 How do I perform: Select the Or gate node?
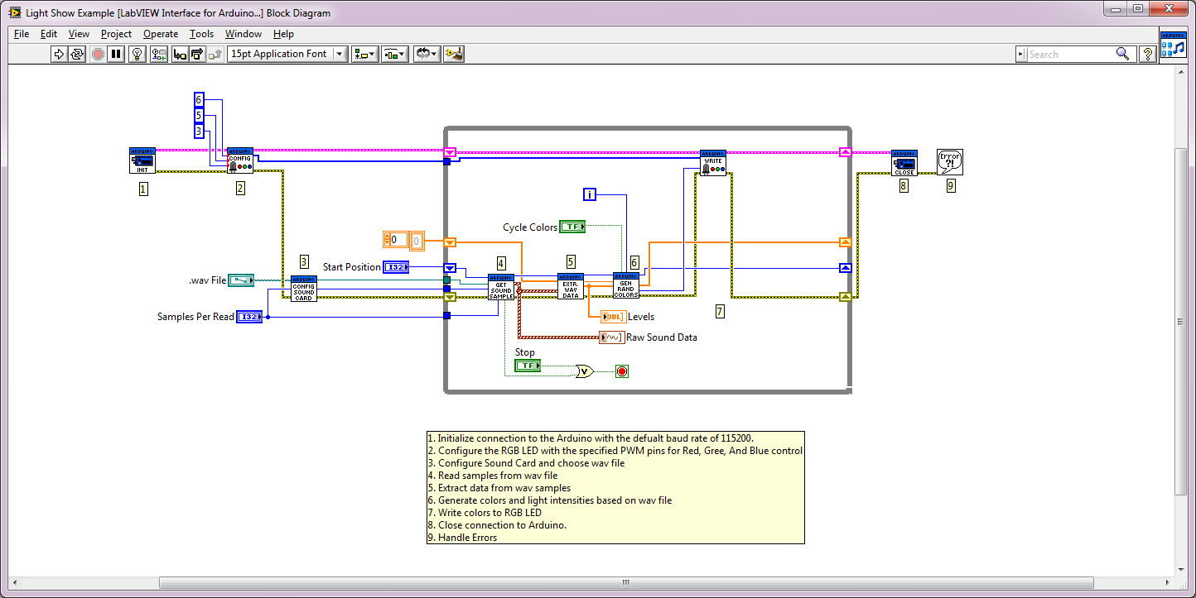(585, 371)
